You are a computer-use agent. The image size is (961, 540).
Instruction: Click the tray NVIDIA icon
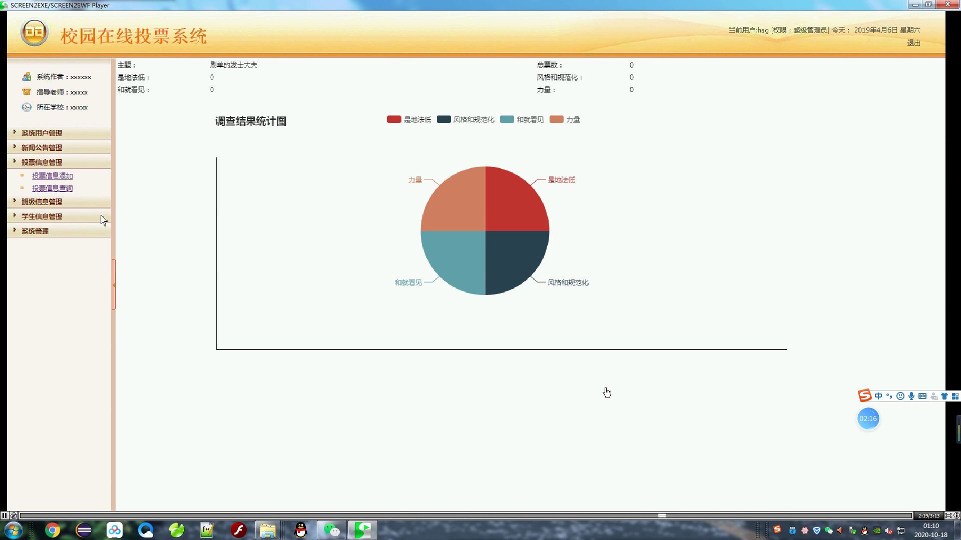tap(877, 530)
